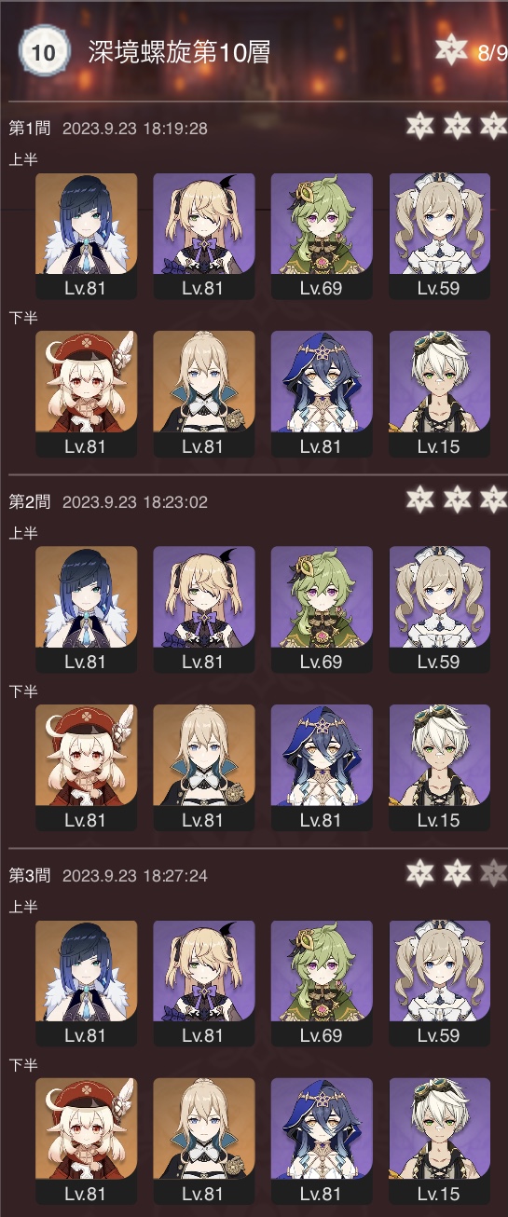508x1217 pixels.
Task: Click the 深境螺旋第10層 title text
Action: (179, 52)
